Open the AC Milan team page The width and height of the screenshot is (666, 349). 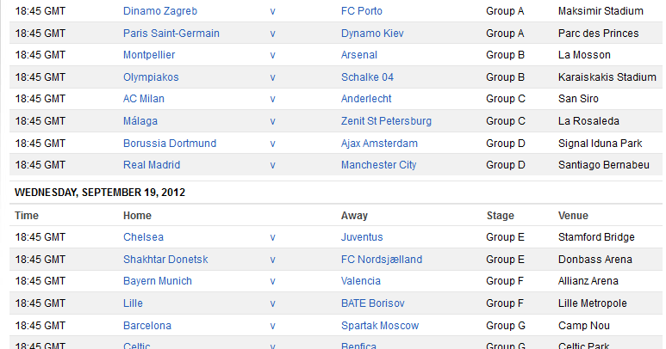click(145, 99)
